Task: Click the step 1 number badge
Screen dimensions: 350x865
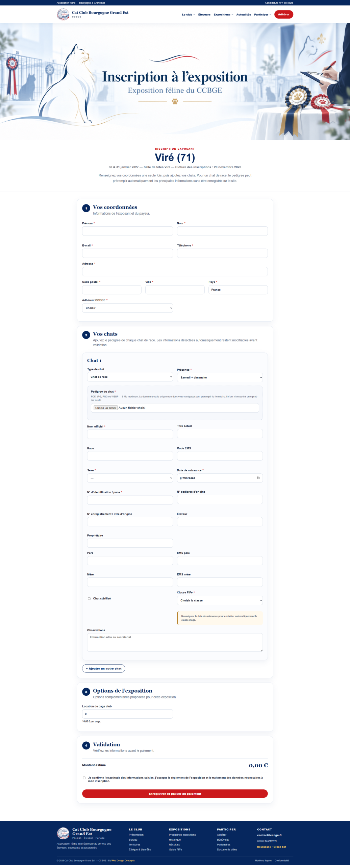Action: pos(86,208)
